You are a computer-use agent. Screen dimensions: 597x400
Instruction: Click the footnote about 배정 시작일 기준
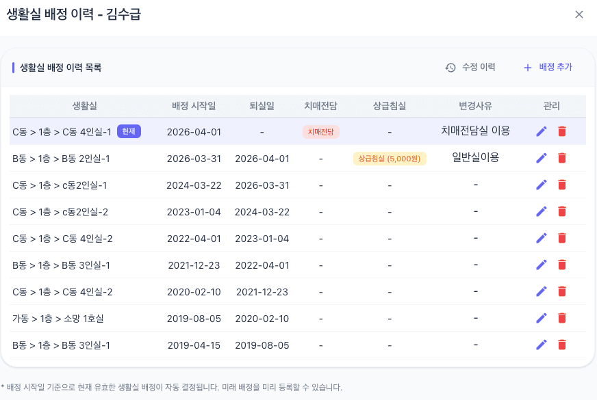(172, 387)
